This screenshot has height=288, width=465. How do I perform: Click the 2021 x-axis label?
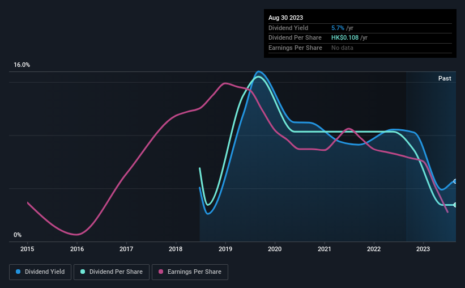click(x=324, y=249)
